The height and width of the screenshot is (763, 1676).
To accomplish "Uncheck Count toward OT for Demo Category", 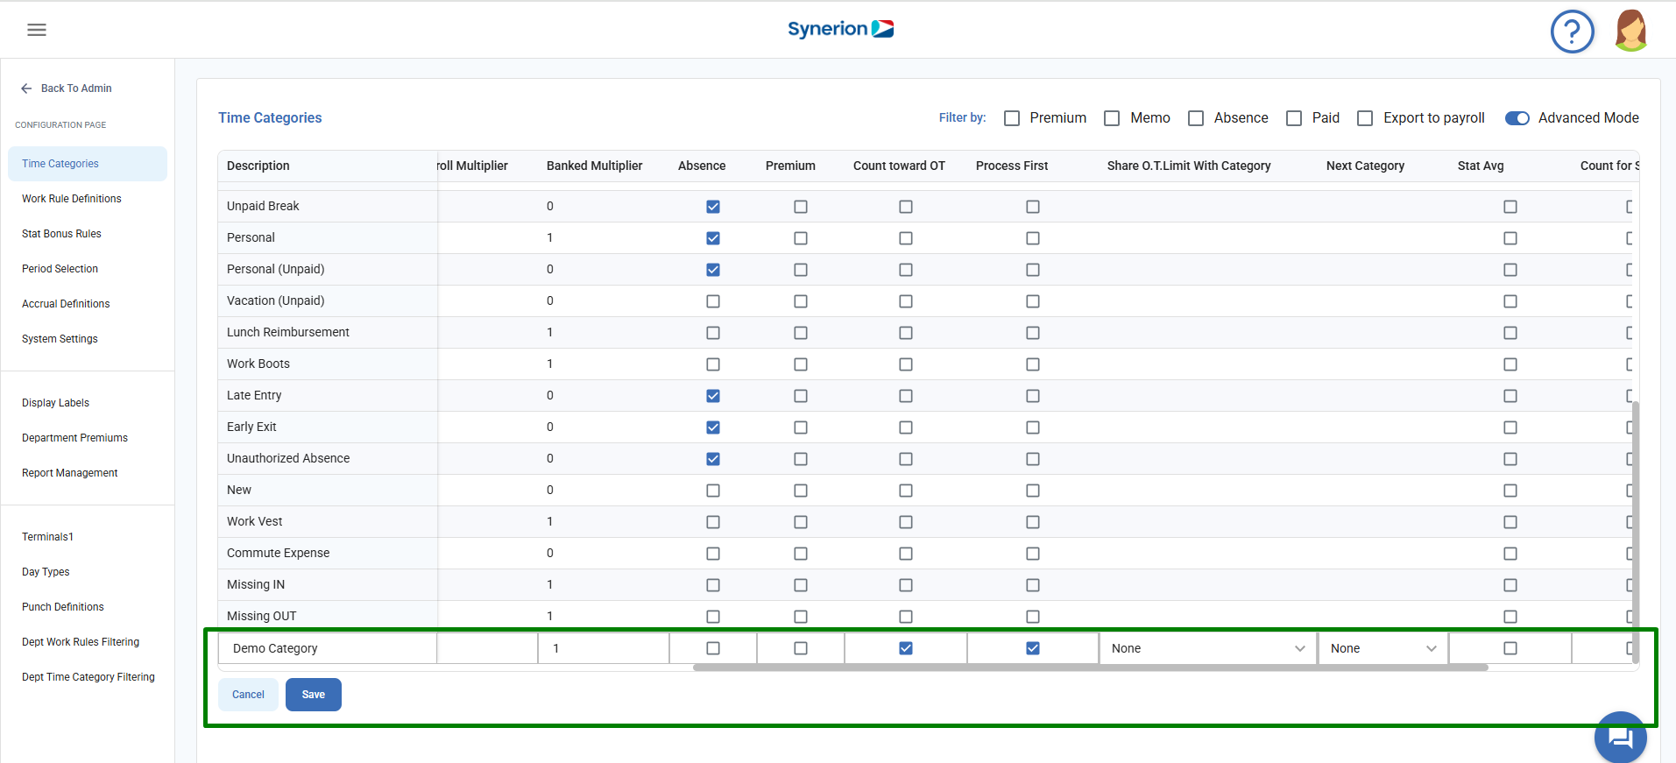I will [x=906, y=648].
